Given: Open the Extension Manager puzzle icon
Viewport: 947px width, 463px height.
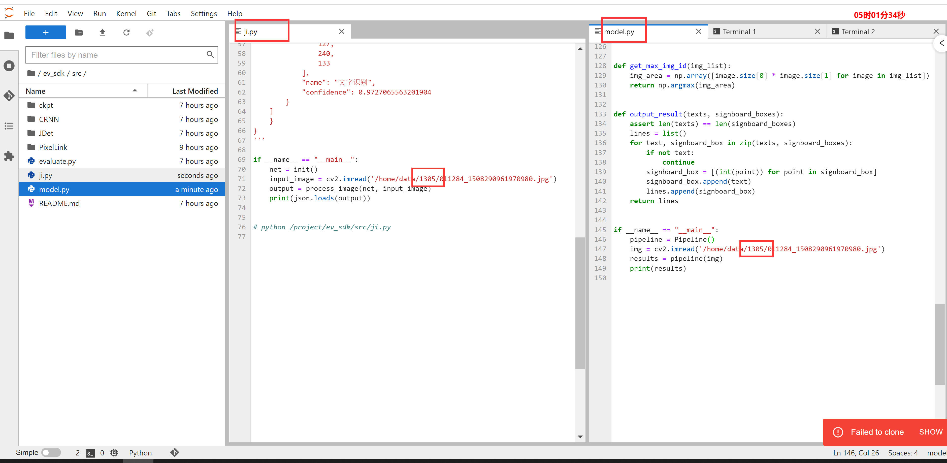Looking at the screenshot, I should [9, 156].
